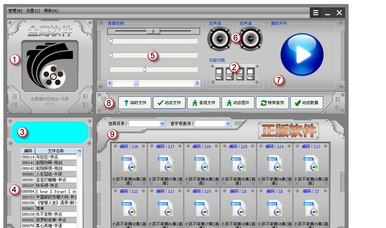Expand the 选择目录 dropdown
386x228 pixels.
[162, 123]
